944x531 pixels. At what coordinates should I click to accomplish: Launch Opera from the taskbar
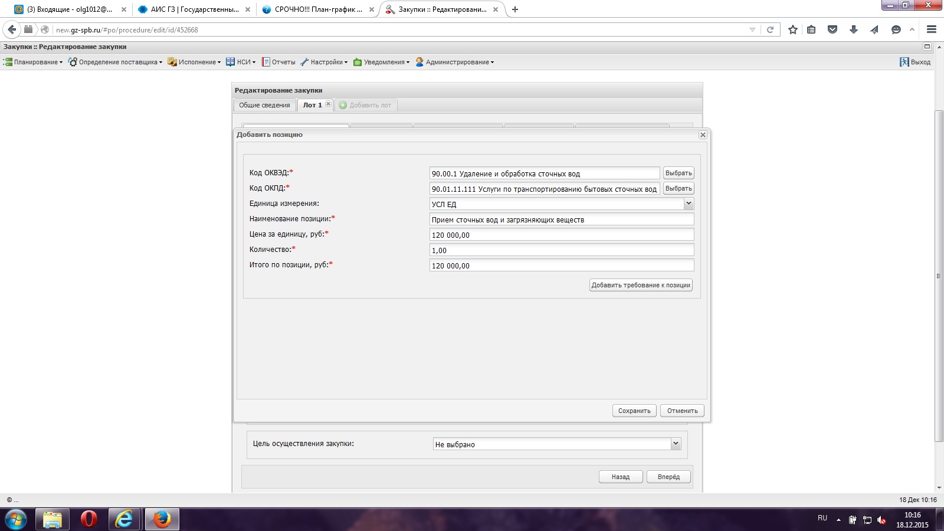click(x=88, y=519)
